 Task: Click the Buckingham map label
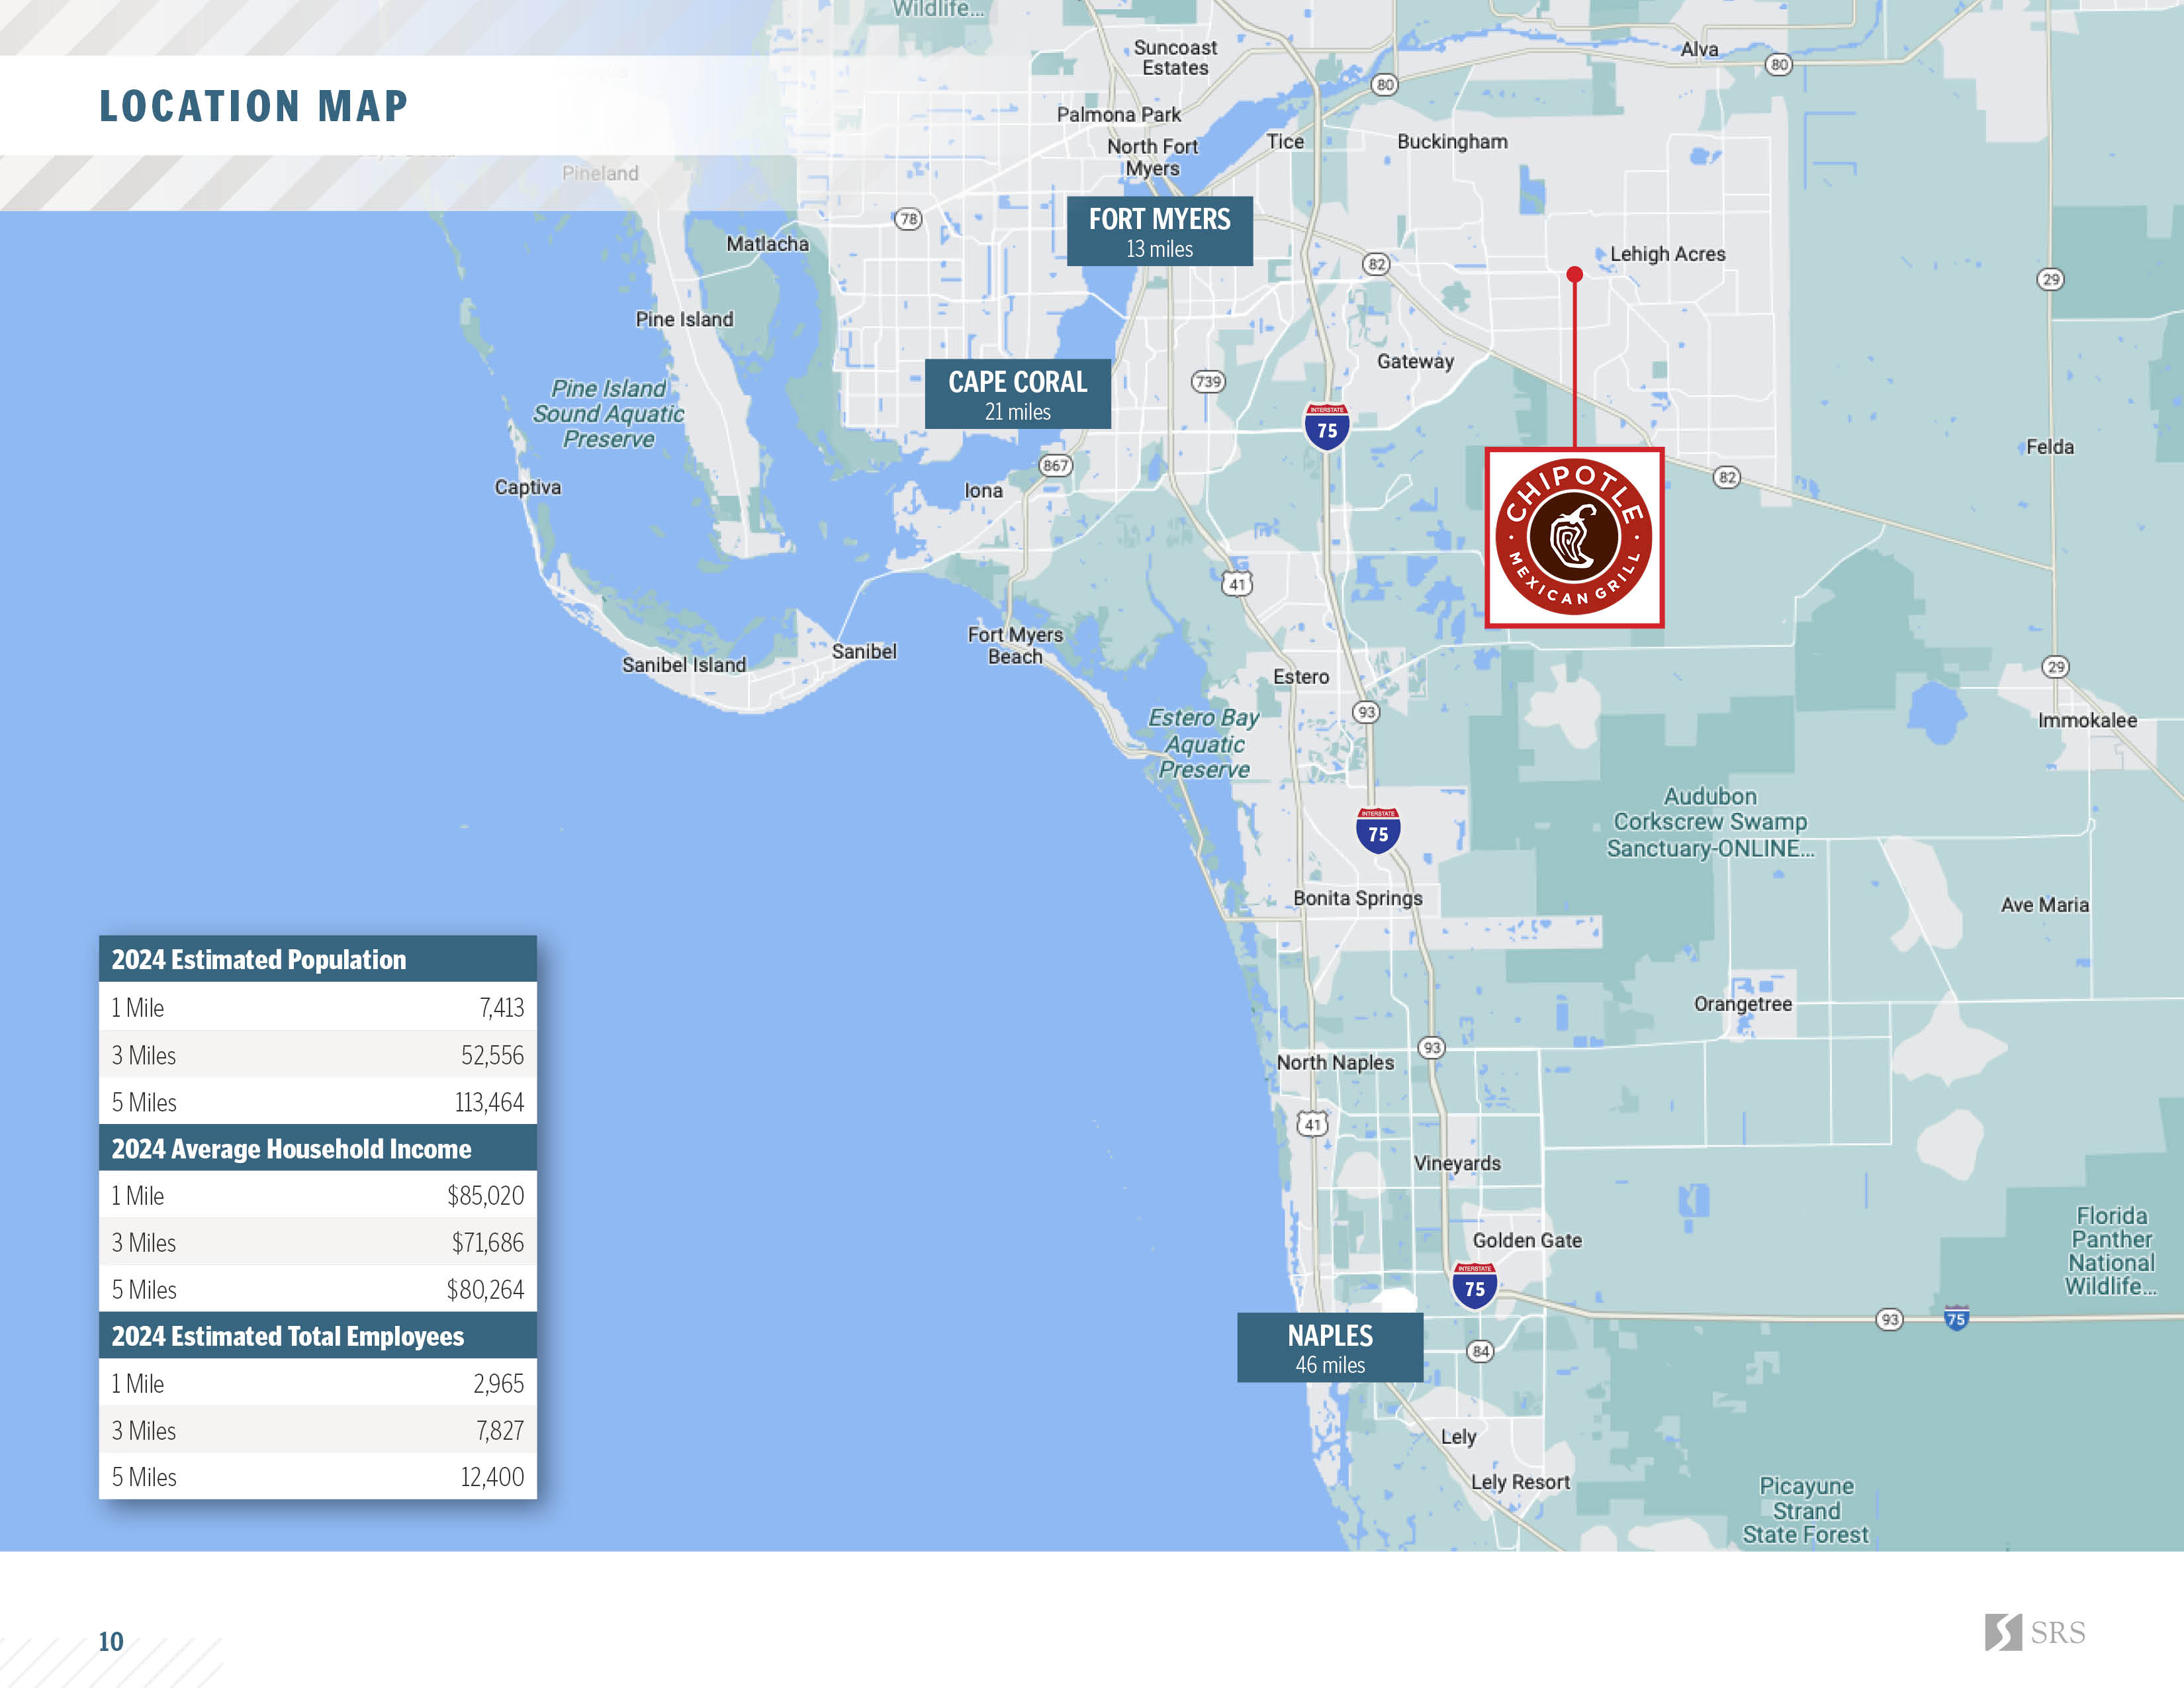[1452, 142]
